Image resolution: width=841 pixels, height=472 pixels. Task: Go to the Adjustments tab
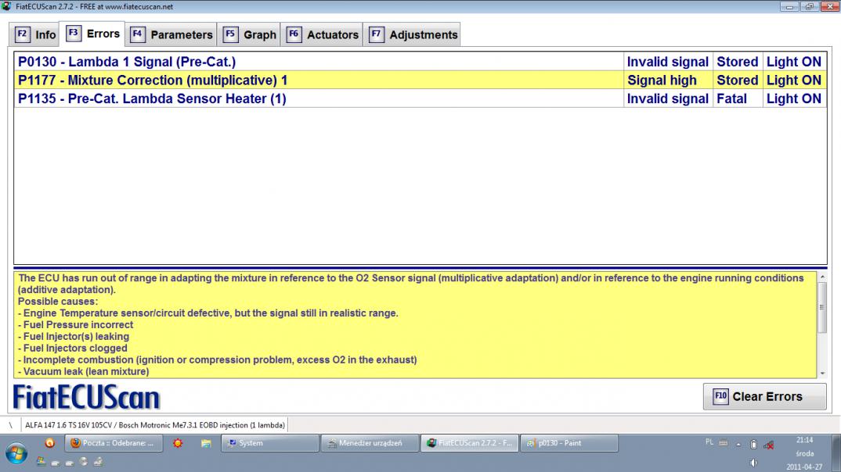coord(412,35)
